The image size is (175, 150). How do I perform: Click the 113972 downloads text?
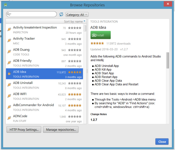point(118,44)
